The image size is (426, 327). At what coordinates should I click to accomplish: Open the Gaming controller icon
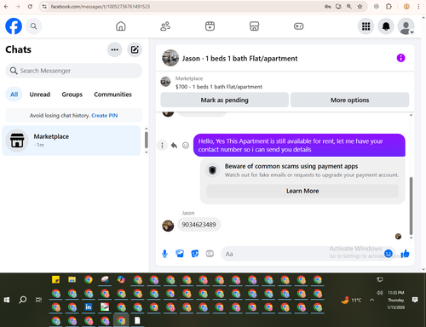(x=298, y=26)
